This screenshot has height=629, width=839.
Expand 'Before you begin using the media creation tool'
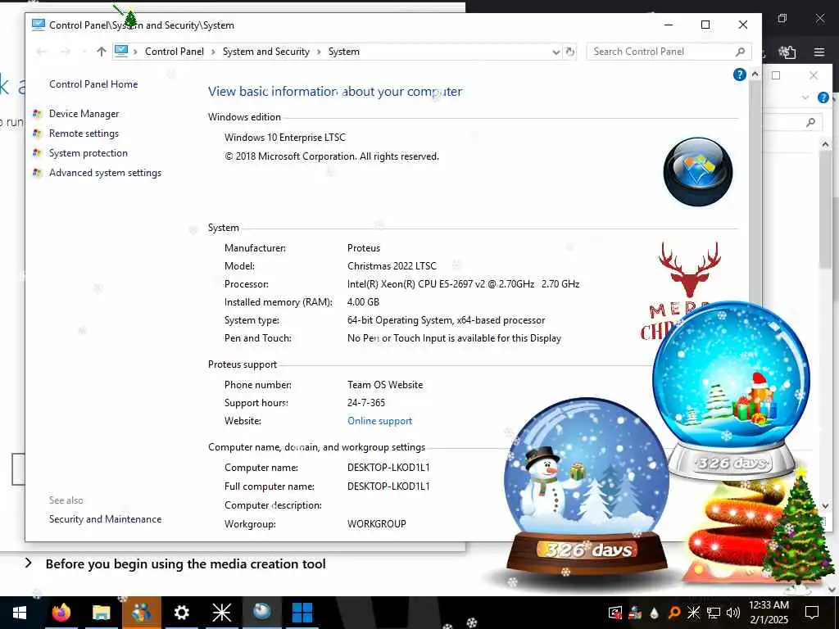coord(29,563)
